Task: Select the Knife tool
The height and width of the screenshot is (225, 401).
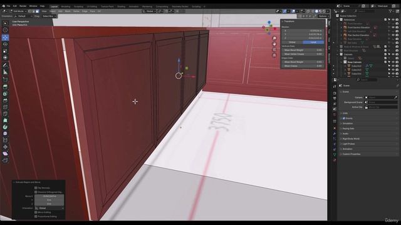Action: pyautogui.click(x=5, y=114)
